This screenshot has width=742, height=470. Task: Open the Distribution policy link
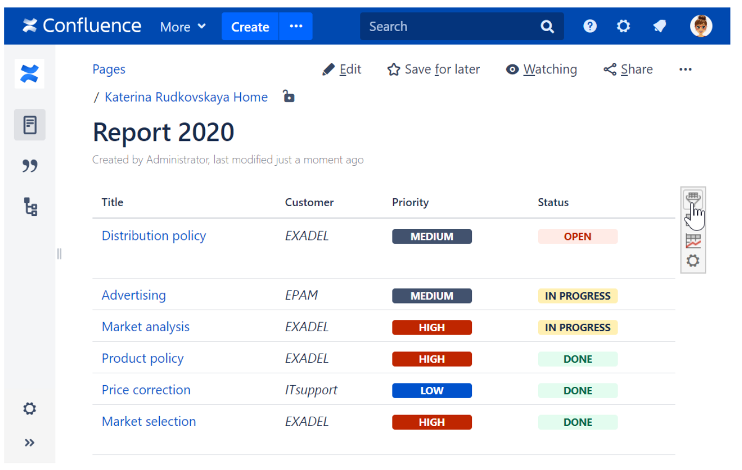pyautogui.click(x=154, y=236)
